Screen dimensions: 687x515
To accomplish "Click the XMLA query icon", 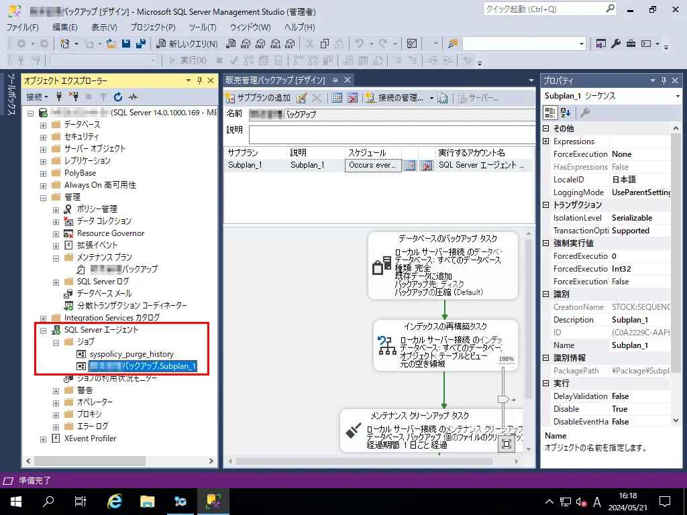I will pos(275,44).
